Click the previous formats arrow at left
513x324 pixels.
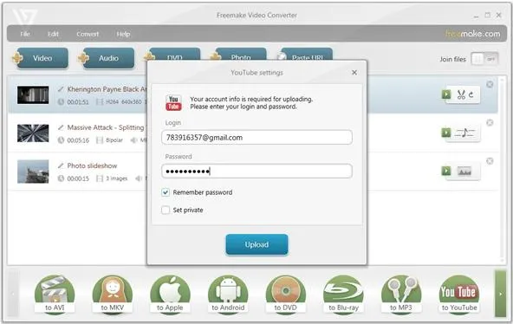tap(13, 294)
